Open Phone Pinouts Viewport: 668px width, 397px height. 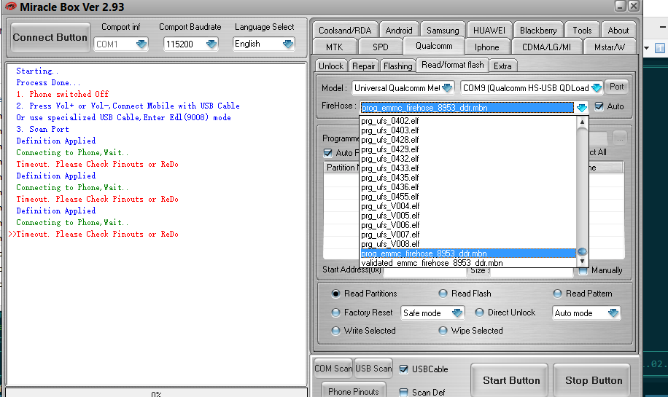tap(353, 391)
